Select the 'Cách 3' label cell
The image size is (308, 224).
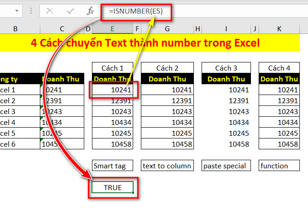pos(226,68)
